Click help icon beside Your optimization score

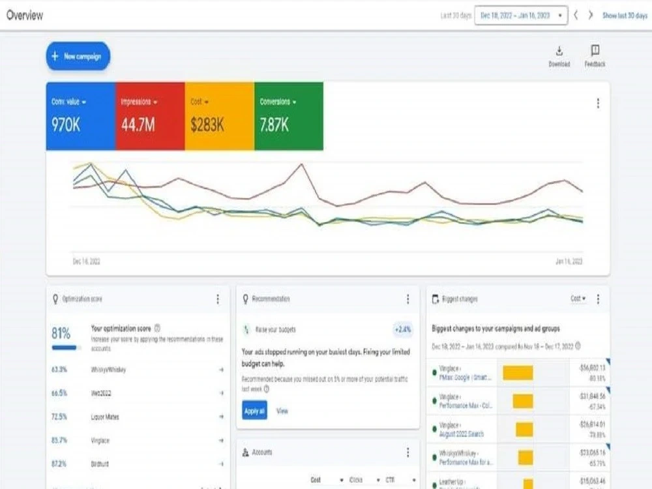(157, 328)
